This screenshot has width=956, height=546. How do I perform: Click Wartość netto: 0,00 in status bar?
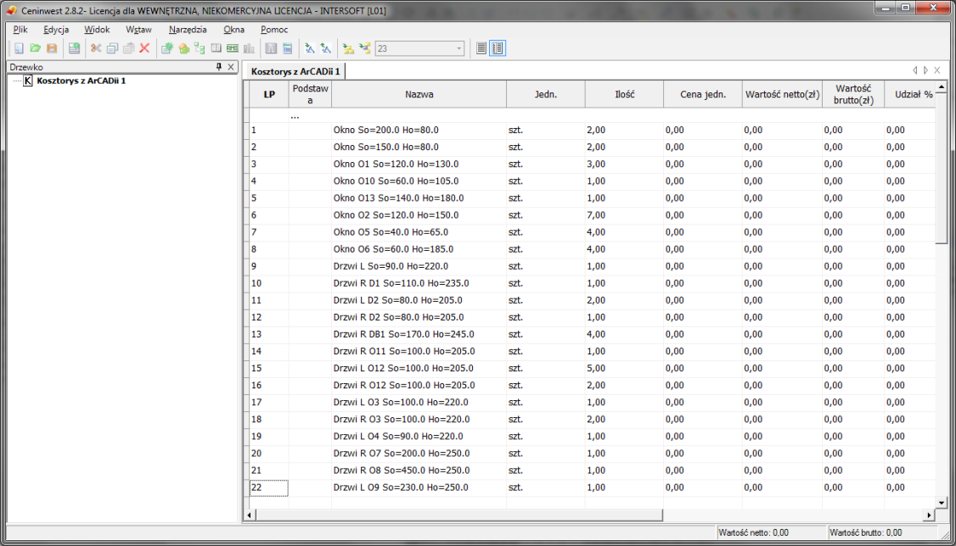(754, 532)
